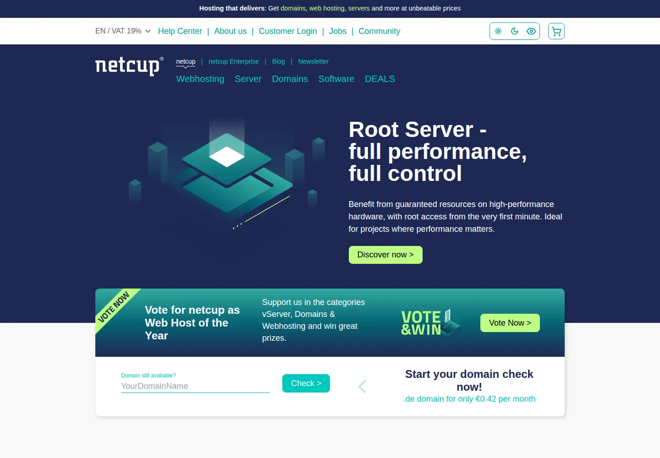
Task: Click the Discover now button
Action: [385, 255]
